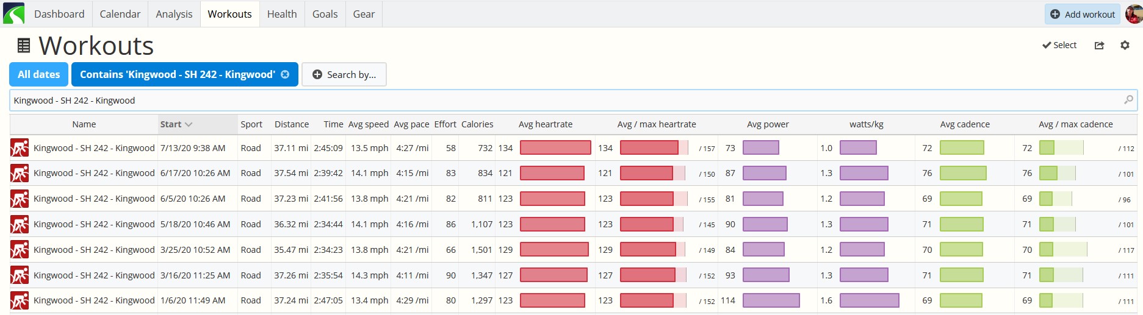Switch to the Analysis tab
Image resolution: width=1143 pixels, height=315 pixels.
pyautogui.click(x=174, y=14)
